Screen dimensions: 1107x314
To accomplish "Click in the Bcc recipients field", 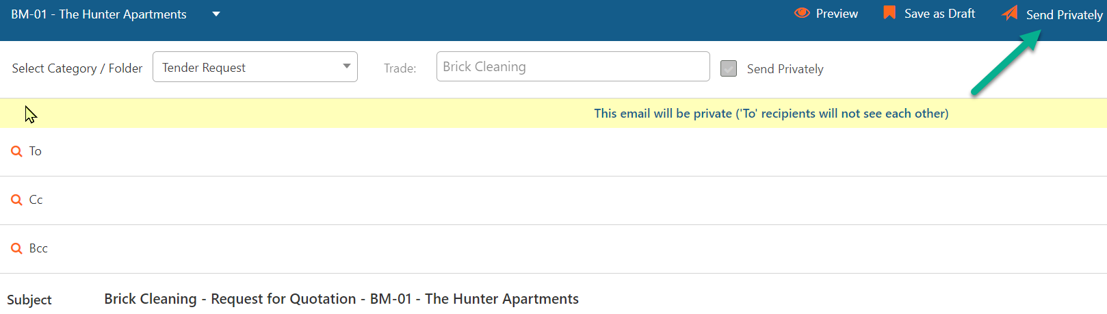I will (x=573, y=248).
